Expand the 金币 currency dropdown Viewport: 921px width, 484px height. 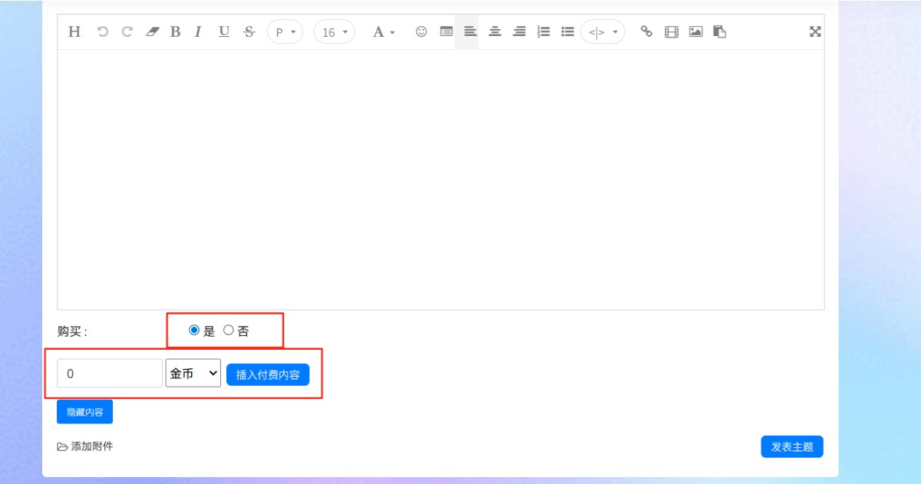pos(193,374)
